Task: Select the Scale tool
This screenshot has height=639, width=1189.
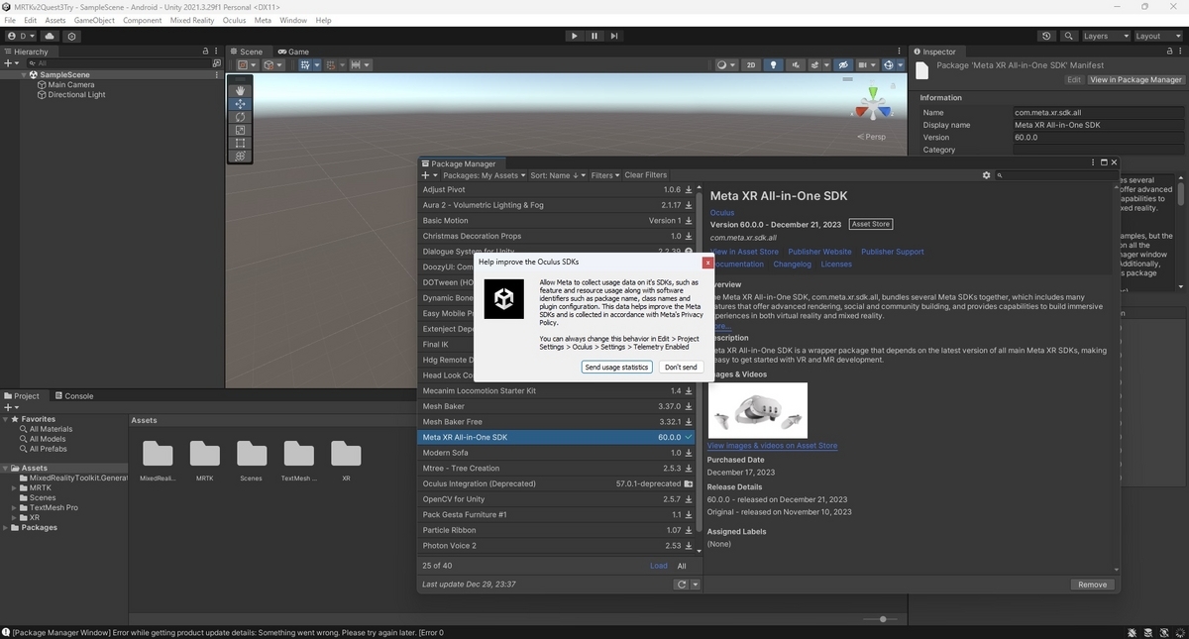Action: pos(240,130)
